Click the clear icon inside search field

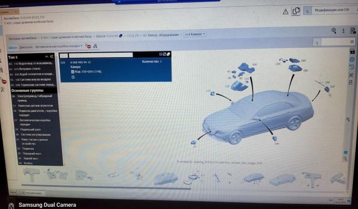coord(351,42)
